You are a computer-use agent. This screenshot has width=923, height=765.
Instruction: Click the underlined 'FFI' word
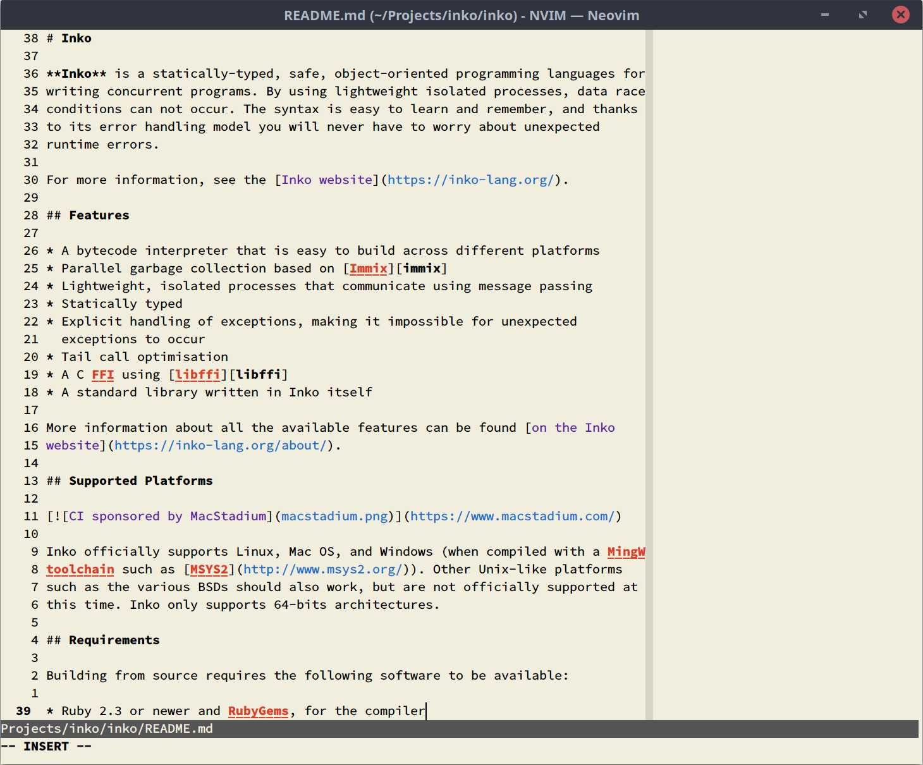[103, 374]
